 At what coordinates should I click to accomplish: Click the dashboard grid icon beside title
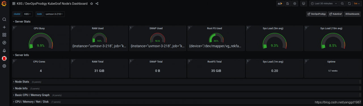(x=14, y=4)
